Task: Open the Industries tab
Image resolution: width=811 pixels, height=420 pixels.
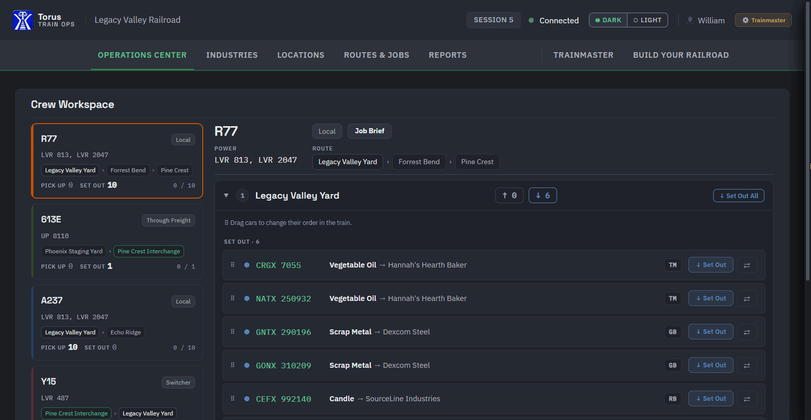Action: pos(232,55)
